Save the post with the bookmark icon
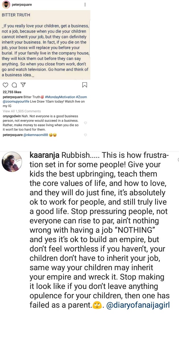The height and width of the screenshot is (340, 179). click(84, 85)
